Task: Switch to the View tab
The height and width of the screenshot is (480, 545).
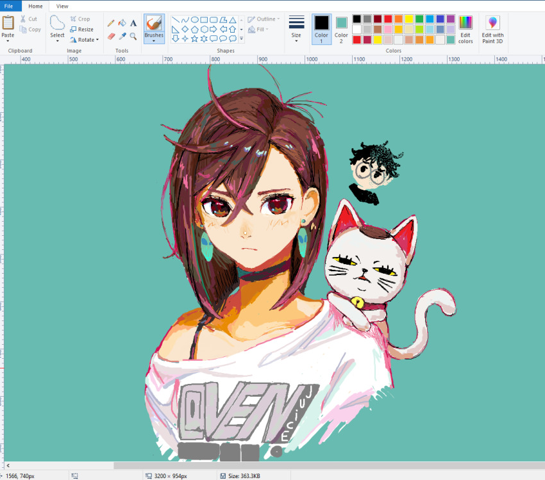Action: (x=62, y=6)
